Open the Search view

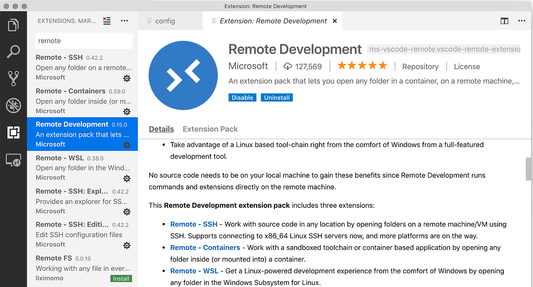pyautogui.click(x=14, y=51)
